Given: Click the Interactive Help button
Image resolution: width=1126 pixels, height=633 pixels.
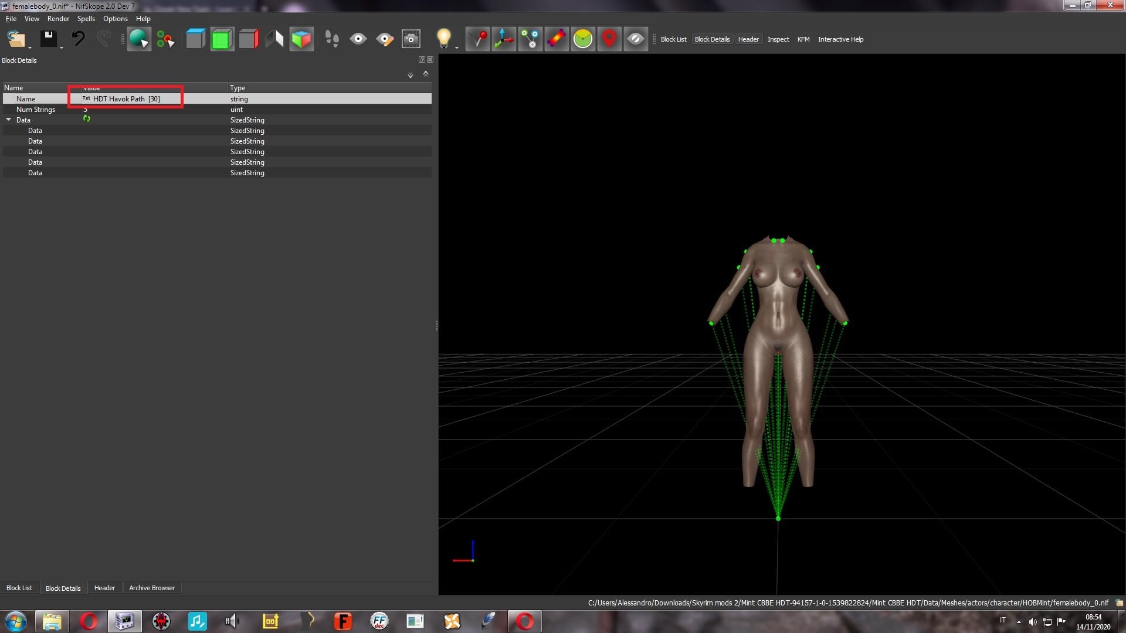Looking at the screenshot, I should click(x=840, y=39).
